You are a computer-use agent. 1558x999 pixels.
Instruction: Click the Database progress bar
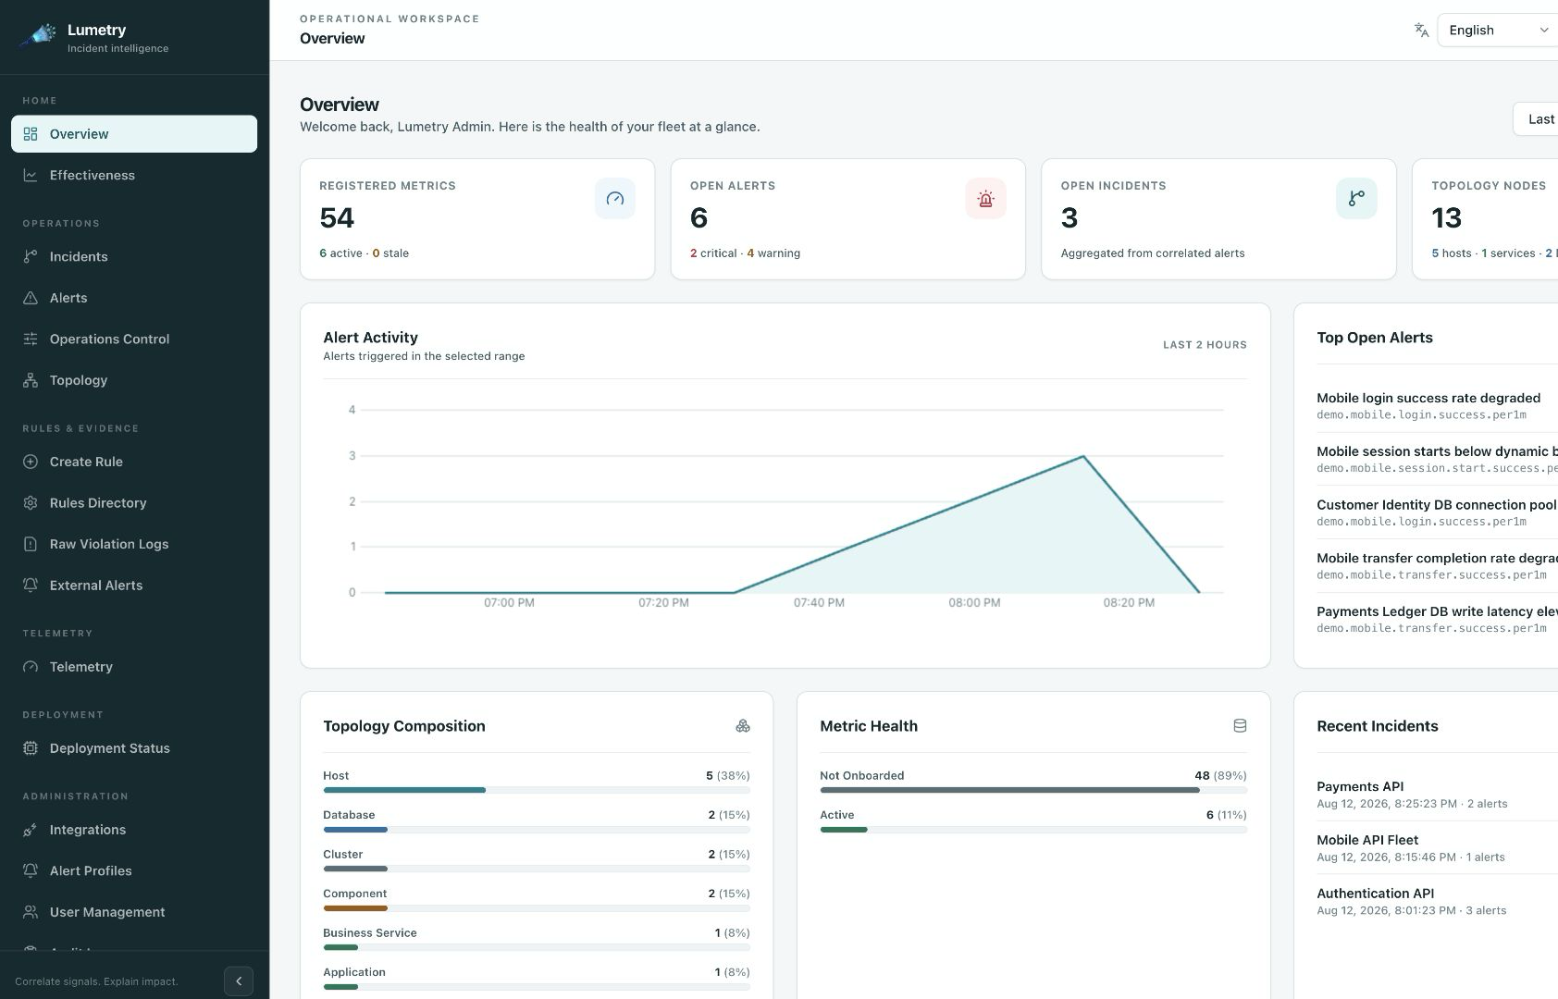coord(537,830)
